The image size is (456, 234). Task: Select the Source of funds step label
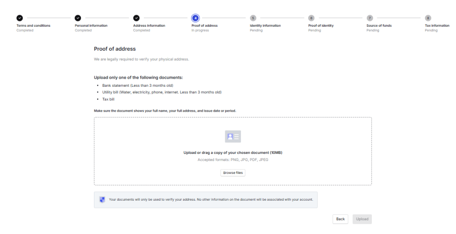[379, 26]
